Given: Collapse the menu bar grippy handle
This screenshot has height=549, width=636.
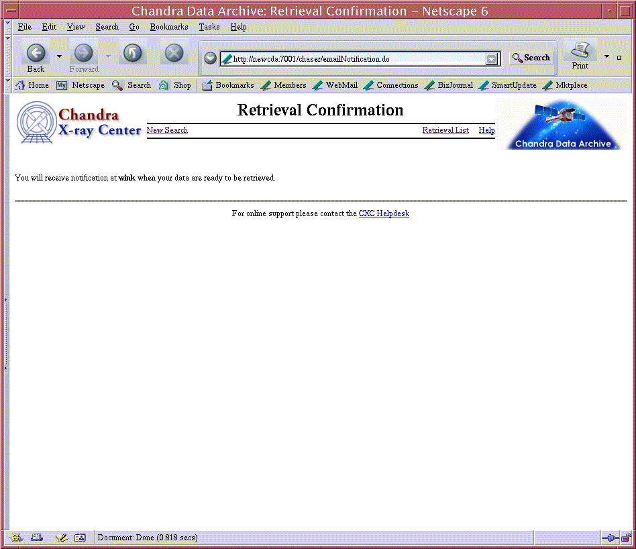Looking at the screenshot, I should [7, 27].
